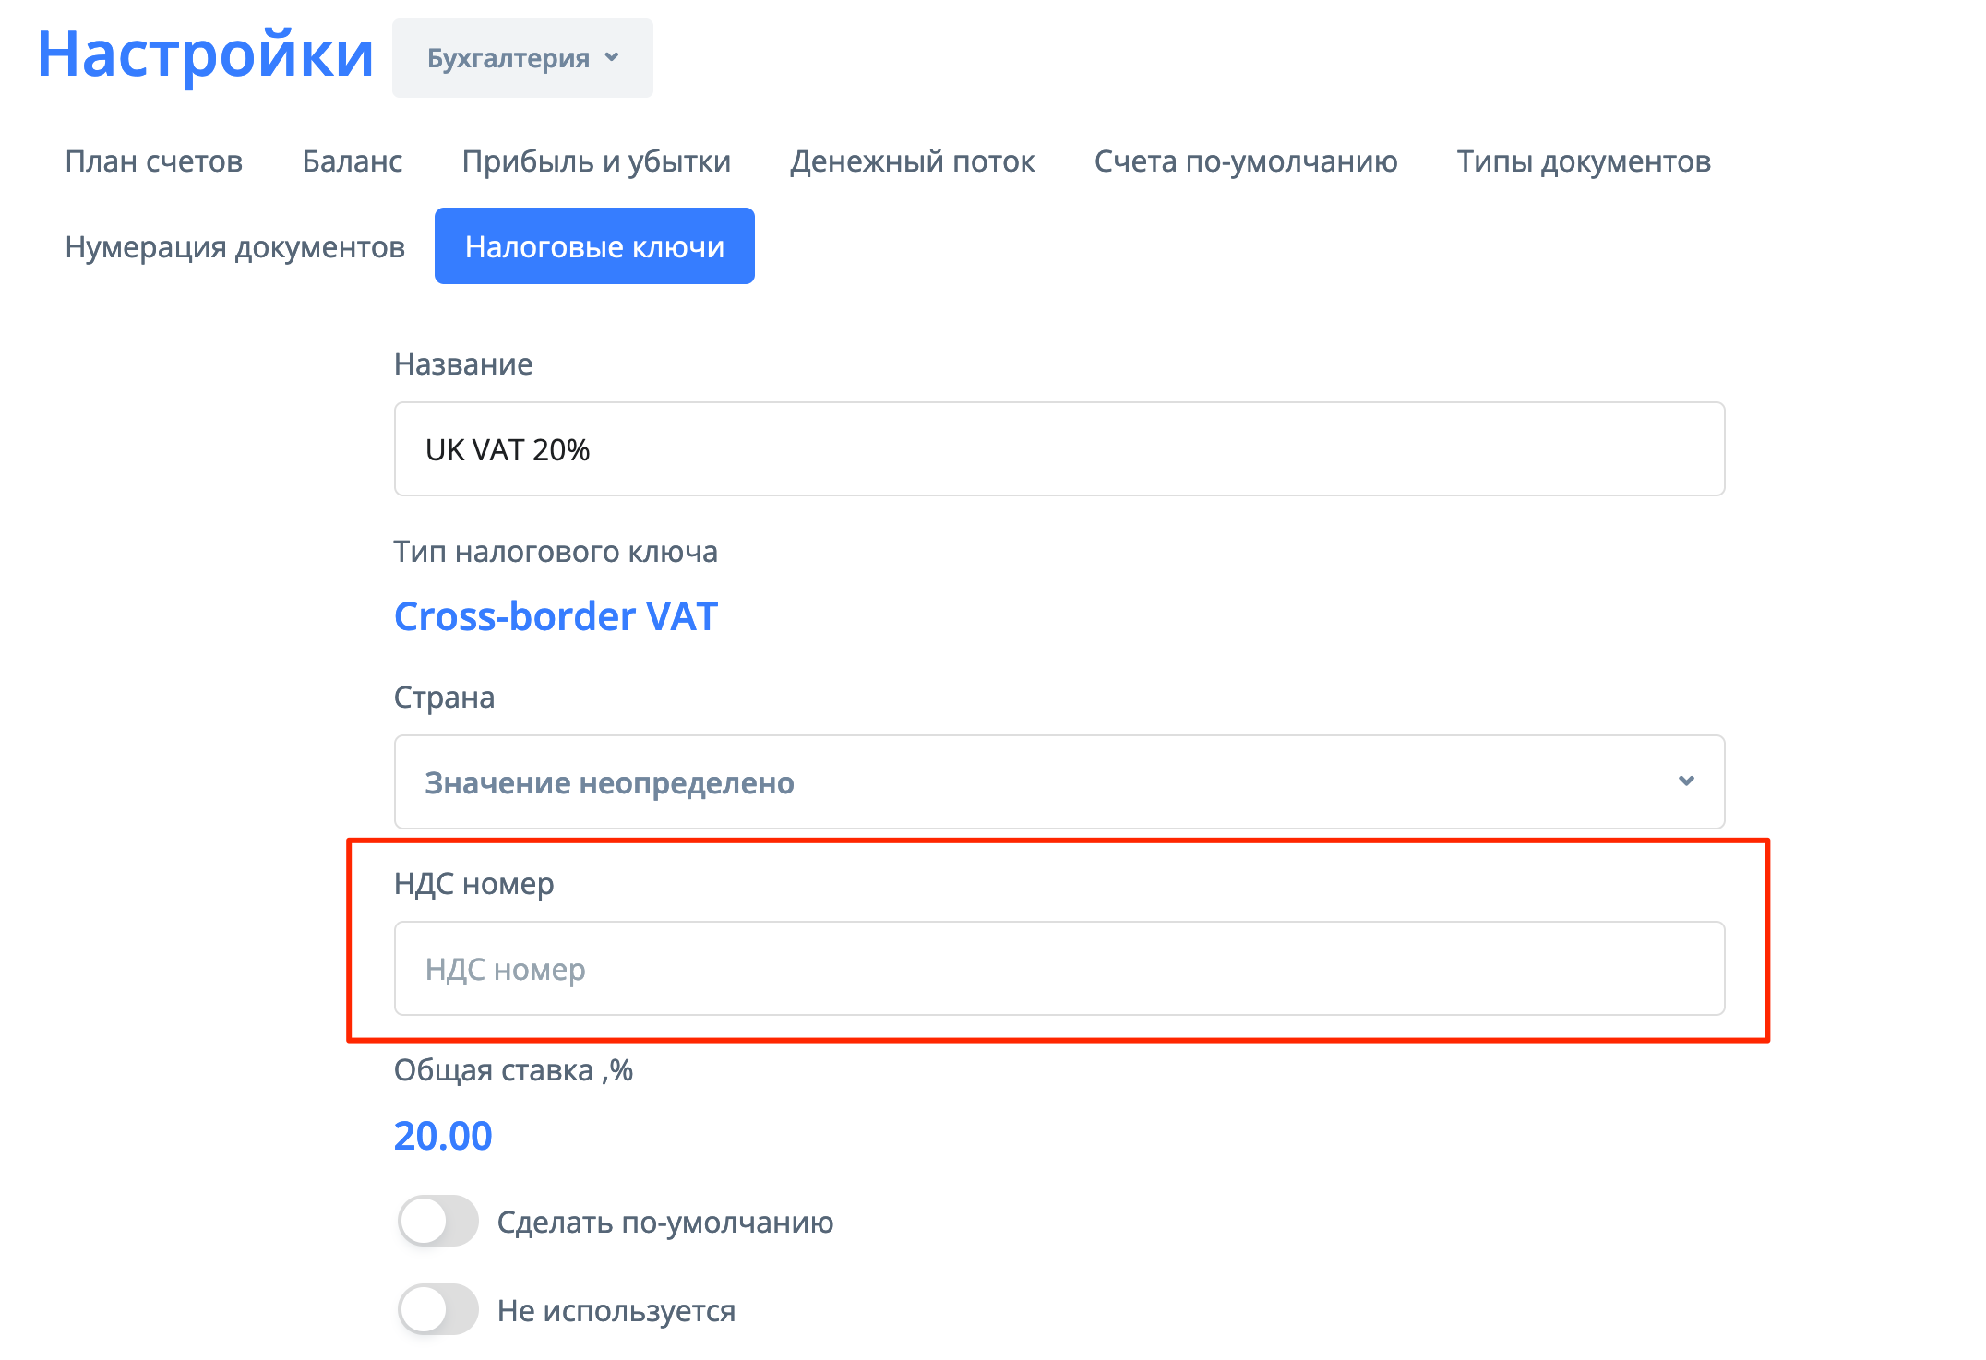Open the Баланс tab
Viewport: 1986px width, 1360px height.
coord(353,161)
